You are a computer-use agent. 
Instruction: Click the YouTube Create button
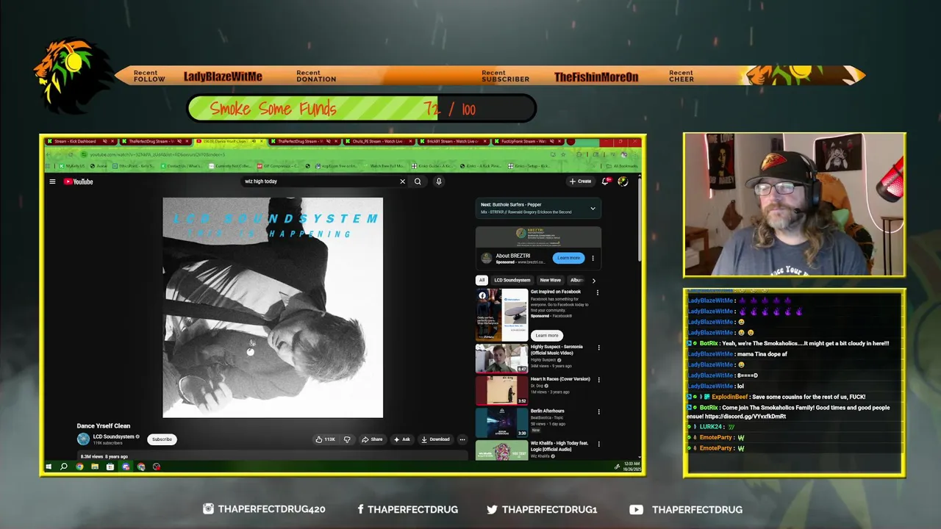[x=580, y=181]
